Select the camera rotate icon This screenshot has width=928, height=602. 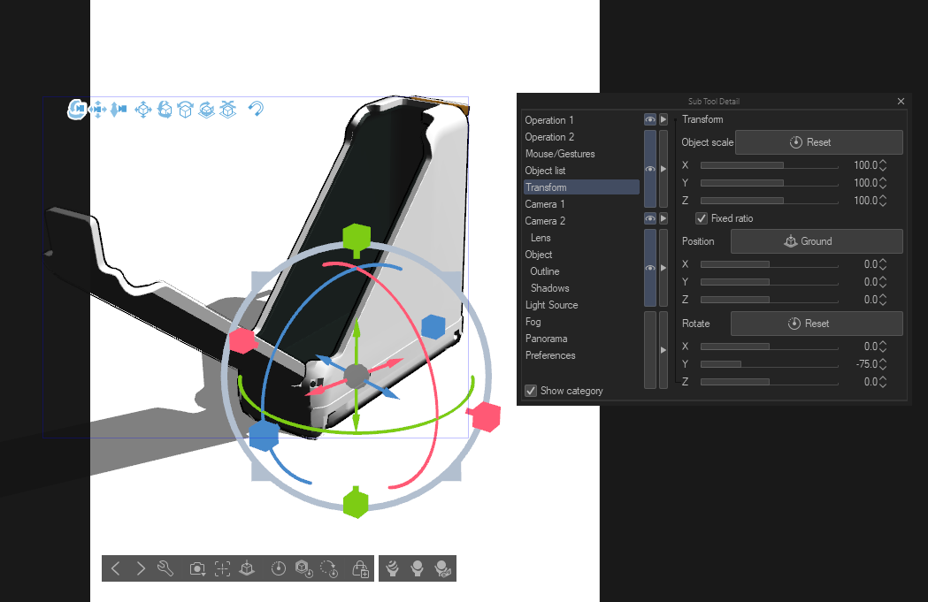tap(77, 109)
